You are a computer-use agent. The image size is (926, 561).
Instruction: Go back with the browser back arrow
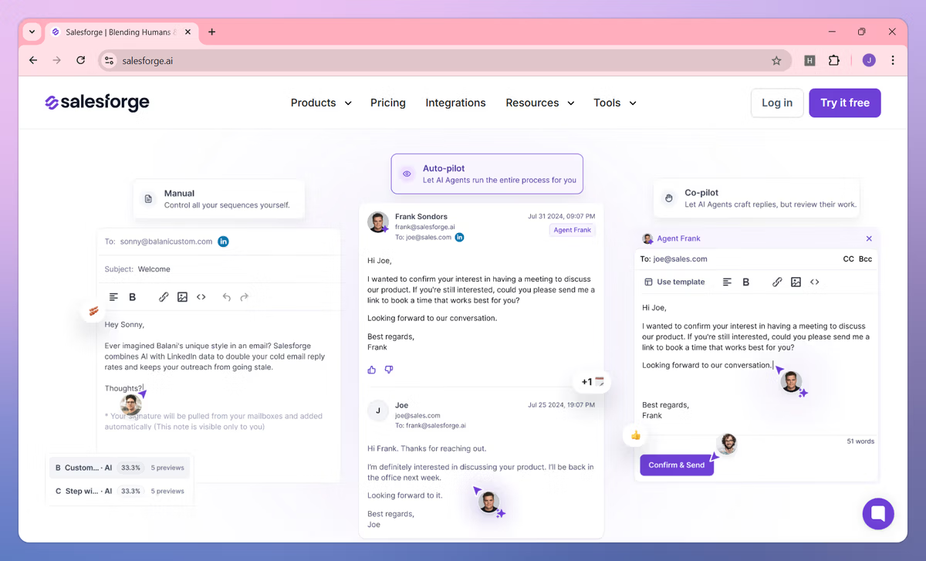tap(33, 60)
